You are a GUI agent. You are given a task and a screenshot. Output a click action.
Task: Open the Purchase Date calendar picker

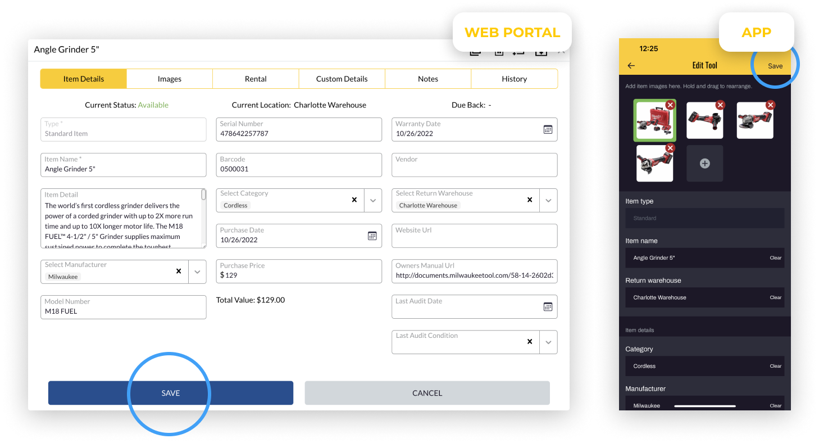372,236
